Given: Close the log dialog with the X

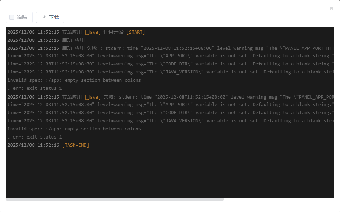Looking at the screenshot, I should pyautogui.click(x=331, y=8).
